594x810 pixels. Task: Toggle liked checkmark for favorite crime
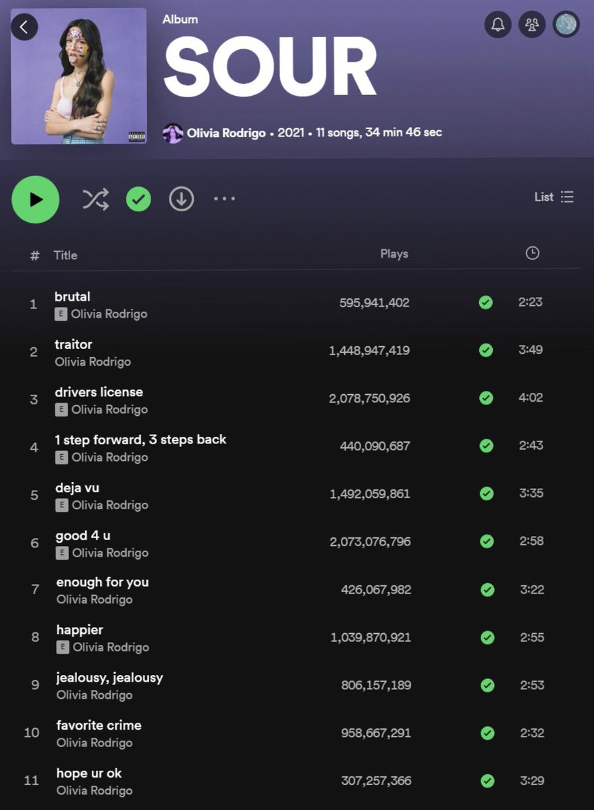pos(487,733)
